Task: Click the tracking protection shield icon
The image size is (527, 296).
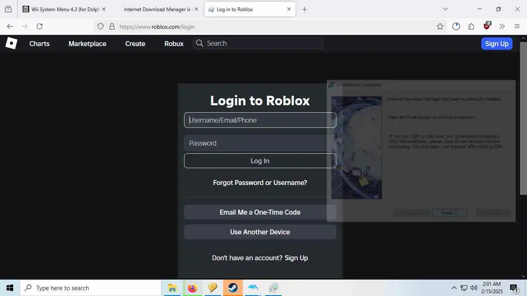Action: pos(100,26)
